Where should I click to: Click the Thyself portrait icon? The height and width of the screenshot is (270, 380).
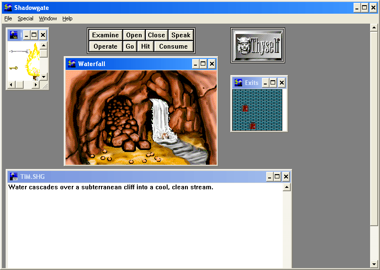pyautogui.click(x=257, y=46)
